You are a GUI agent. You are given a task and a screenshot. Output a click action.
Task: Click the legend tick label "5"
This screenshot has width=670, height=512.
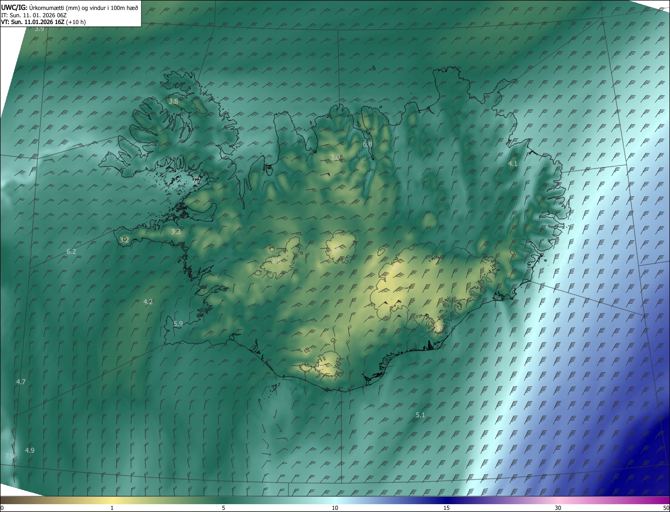(x=224, y=508)
